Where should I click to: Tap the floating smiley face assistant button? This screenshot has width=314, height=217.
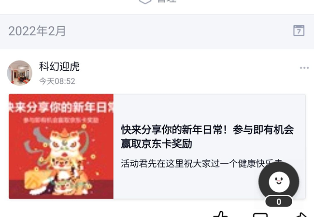tap(279, 182)
